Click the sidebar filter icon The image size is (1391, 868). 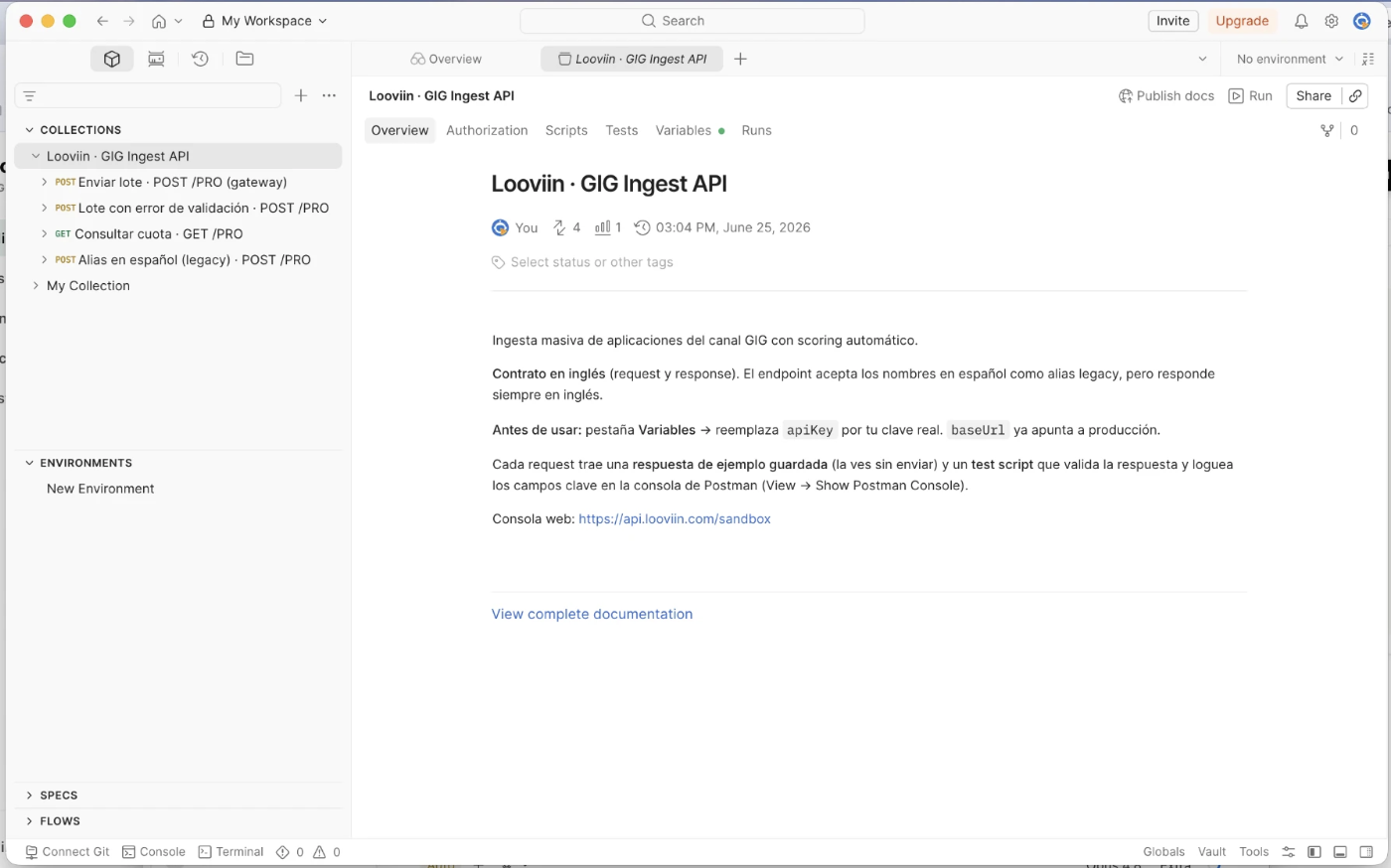click(x=30, y=95)
